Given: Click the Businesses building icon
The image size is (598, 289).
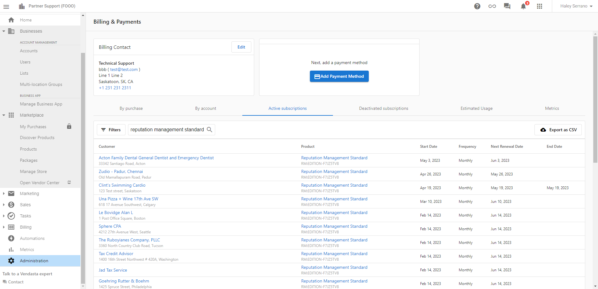Looking at the screenshot, I should point(11,31).
